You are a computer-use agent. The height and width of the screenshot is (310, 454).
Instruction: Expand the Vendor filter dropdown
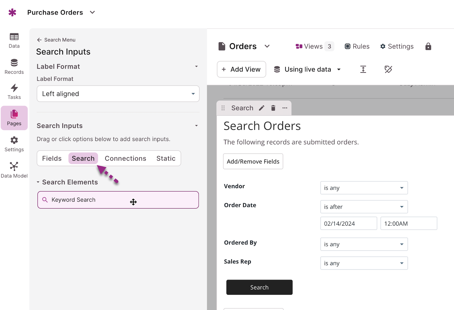(364, 188)
